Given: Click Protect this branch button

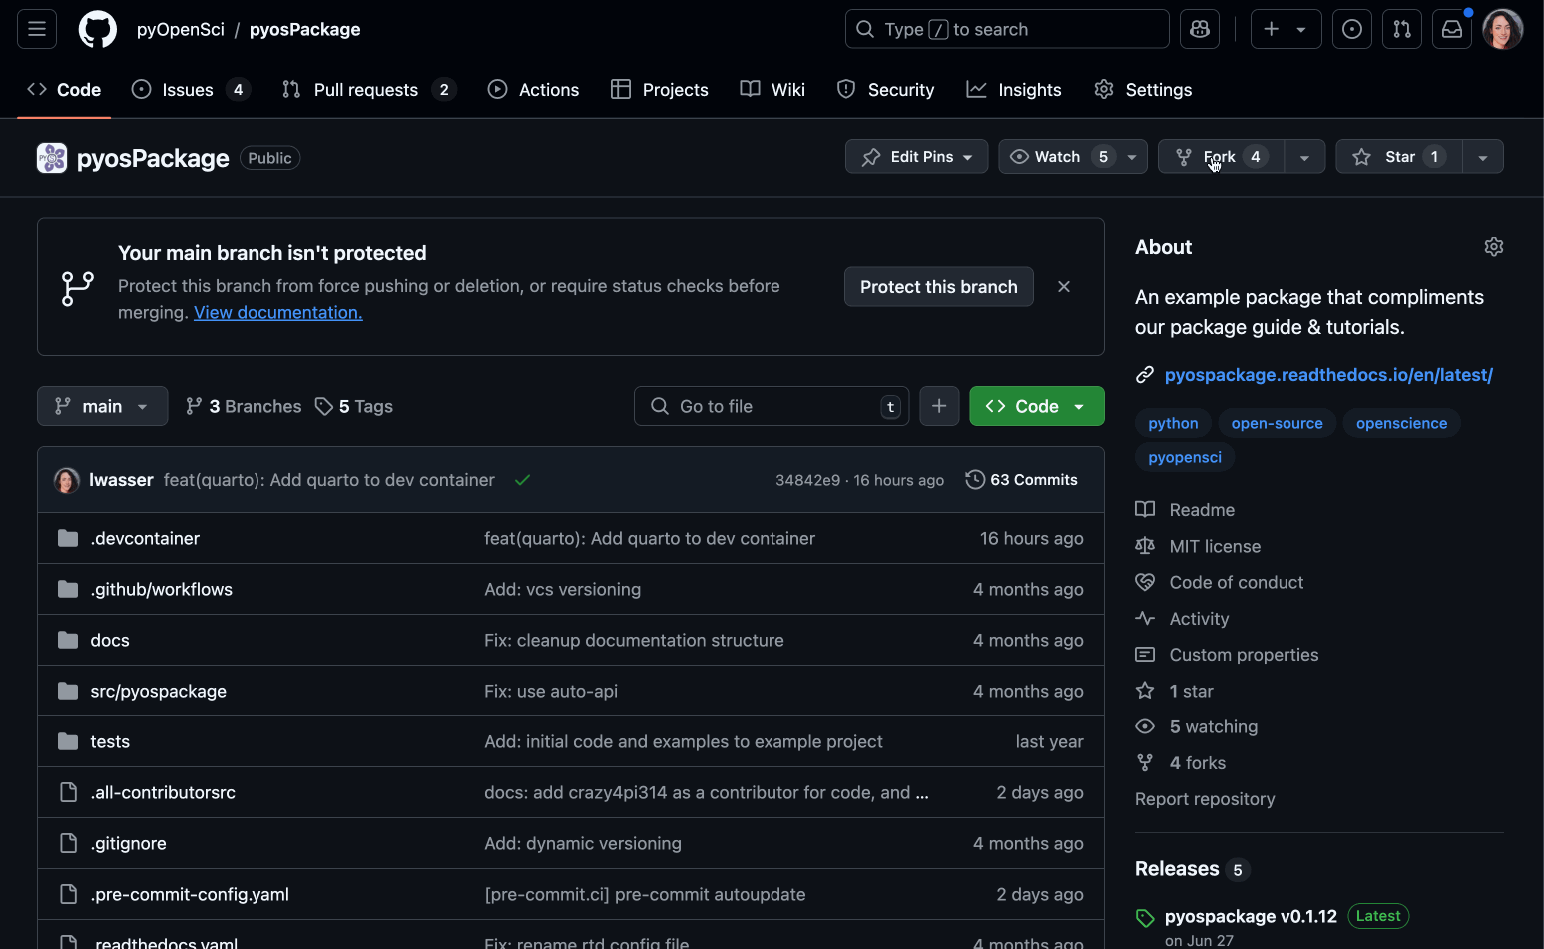Looking at the screenshot, I should (x=939, y=287).
